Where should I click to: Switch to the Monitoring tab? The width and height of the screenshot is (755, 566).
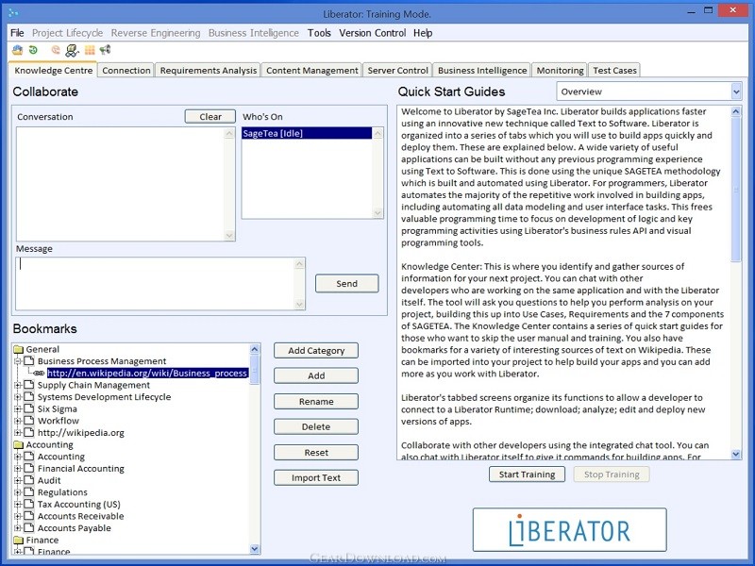[560, 70]
